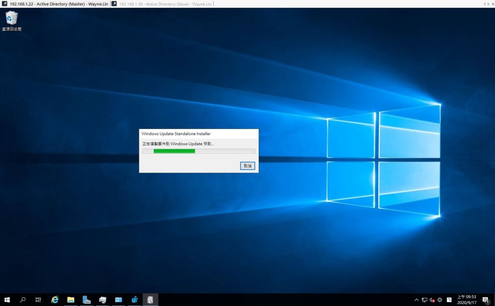Image resolution: width=495 pixels, height=306 pixels.
Task: Select the Windows Update installer taskbar icon
Action: click(150, 300)
